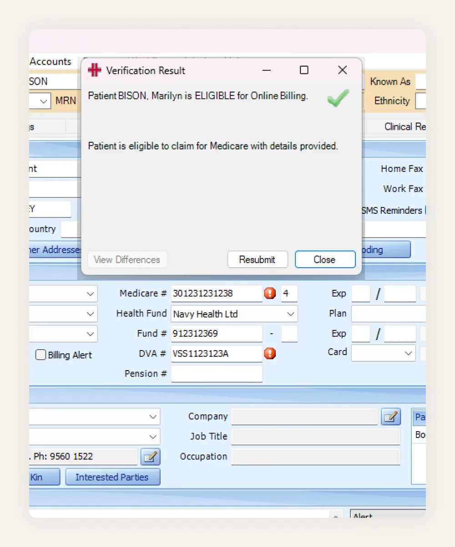
Task: Click the Known As field
Action: pos(421,82)
